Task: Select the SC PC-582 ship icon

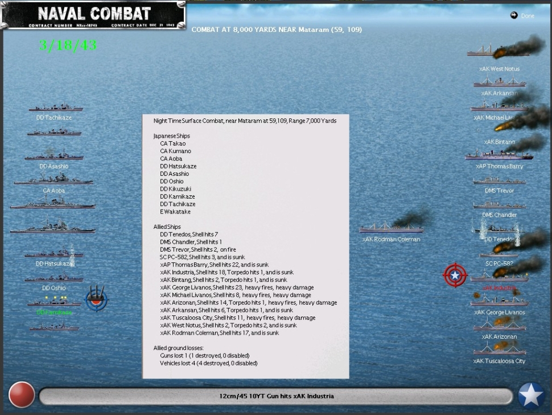Action: (499, 254)
